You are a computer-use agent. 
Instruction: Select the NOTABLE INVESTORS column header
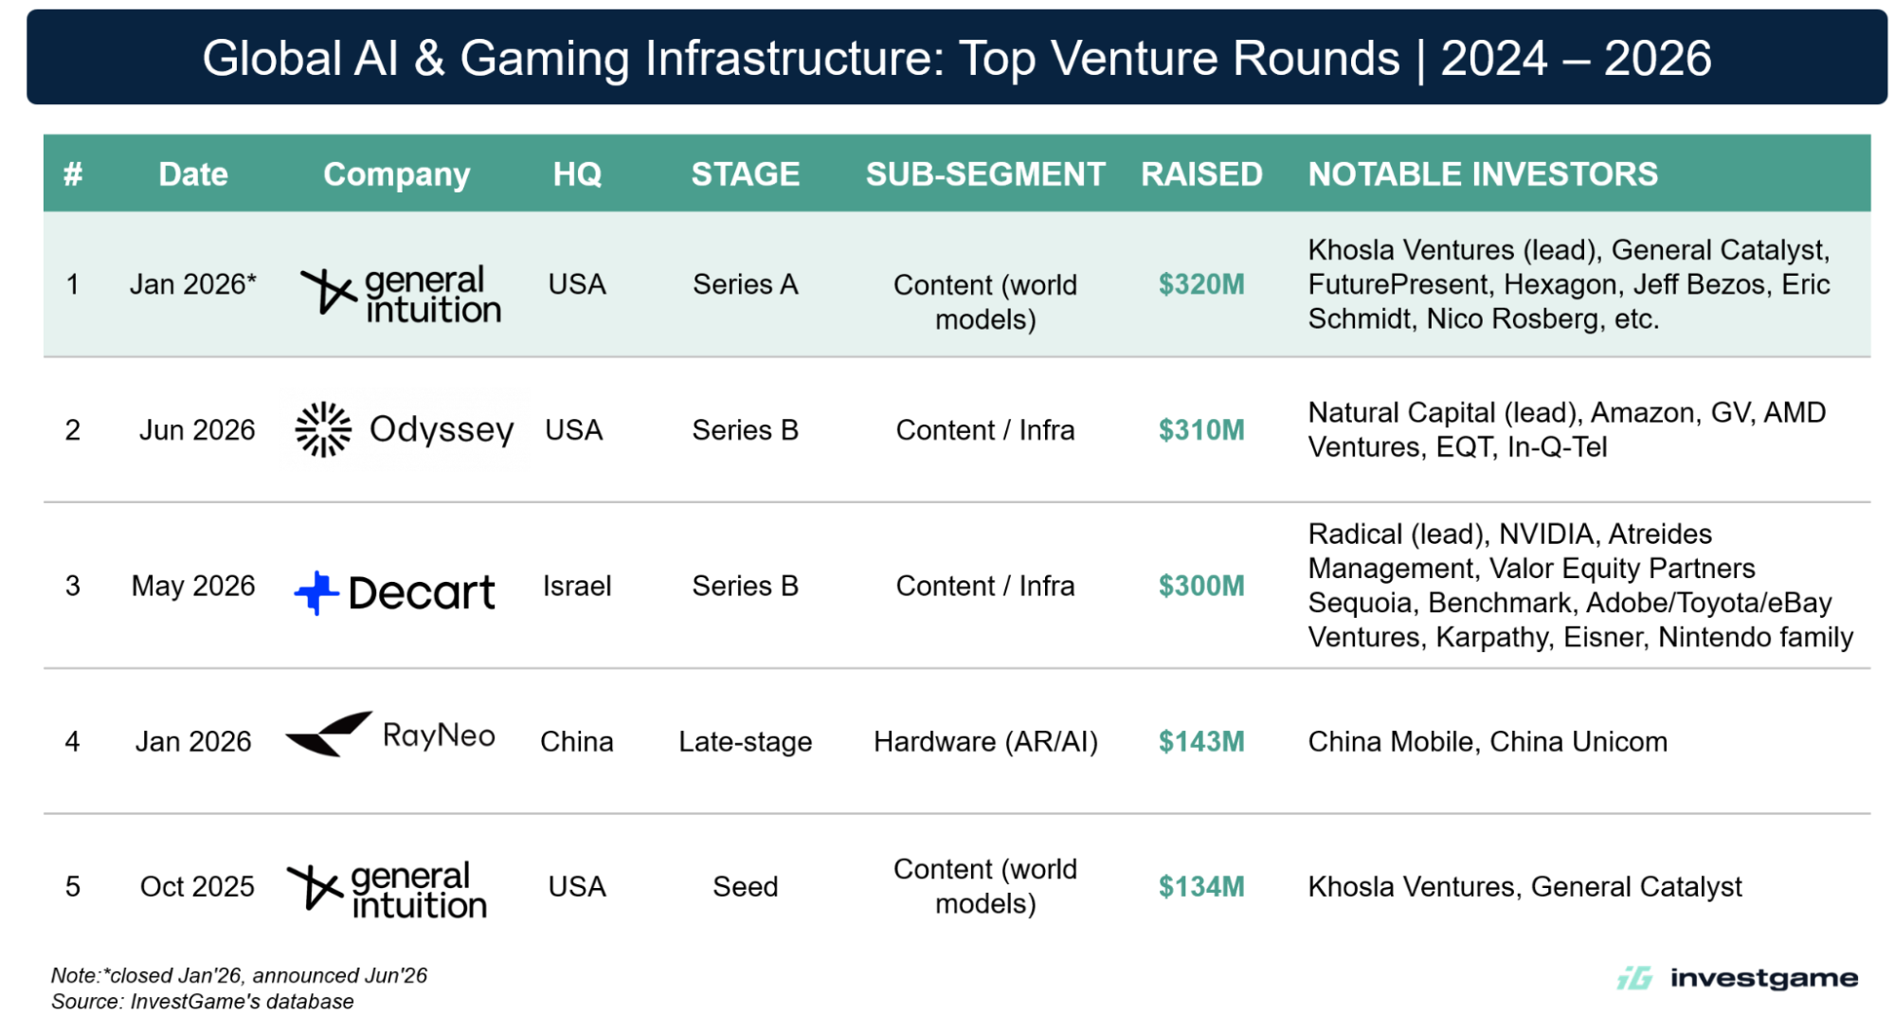click(x=1483, y=174)
